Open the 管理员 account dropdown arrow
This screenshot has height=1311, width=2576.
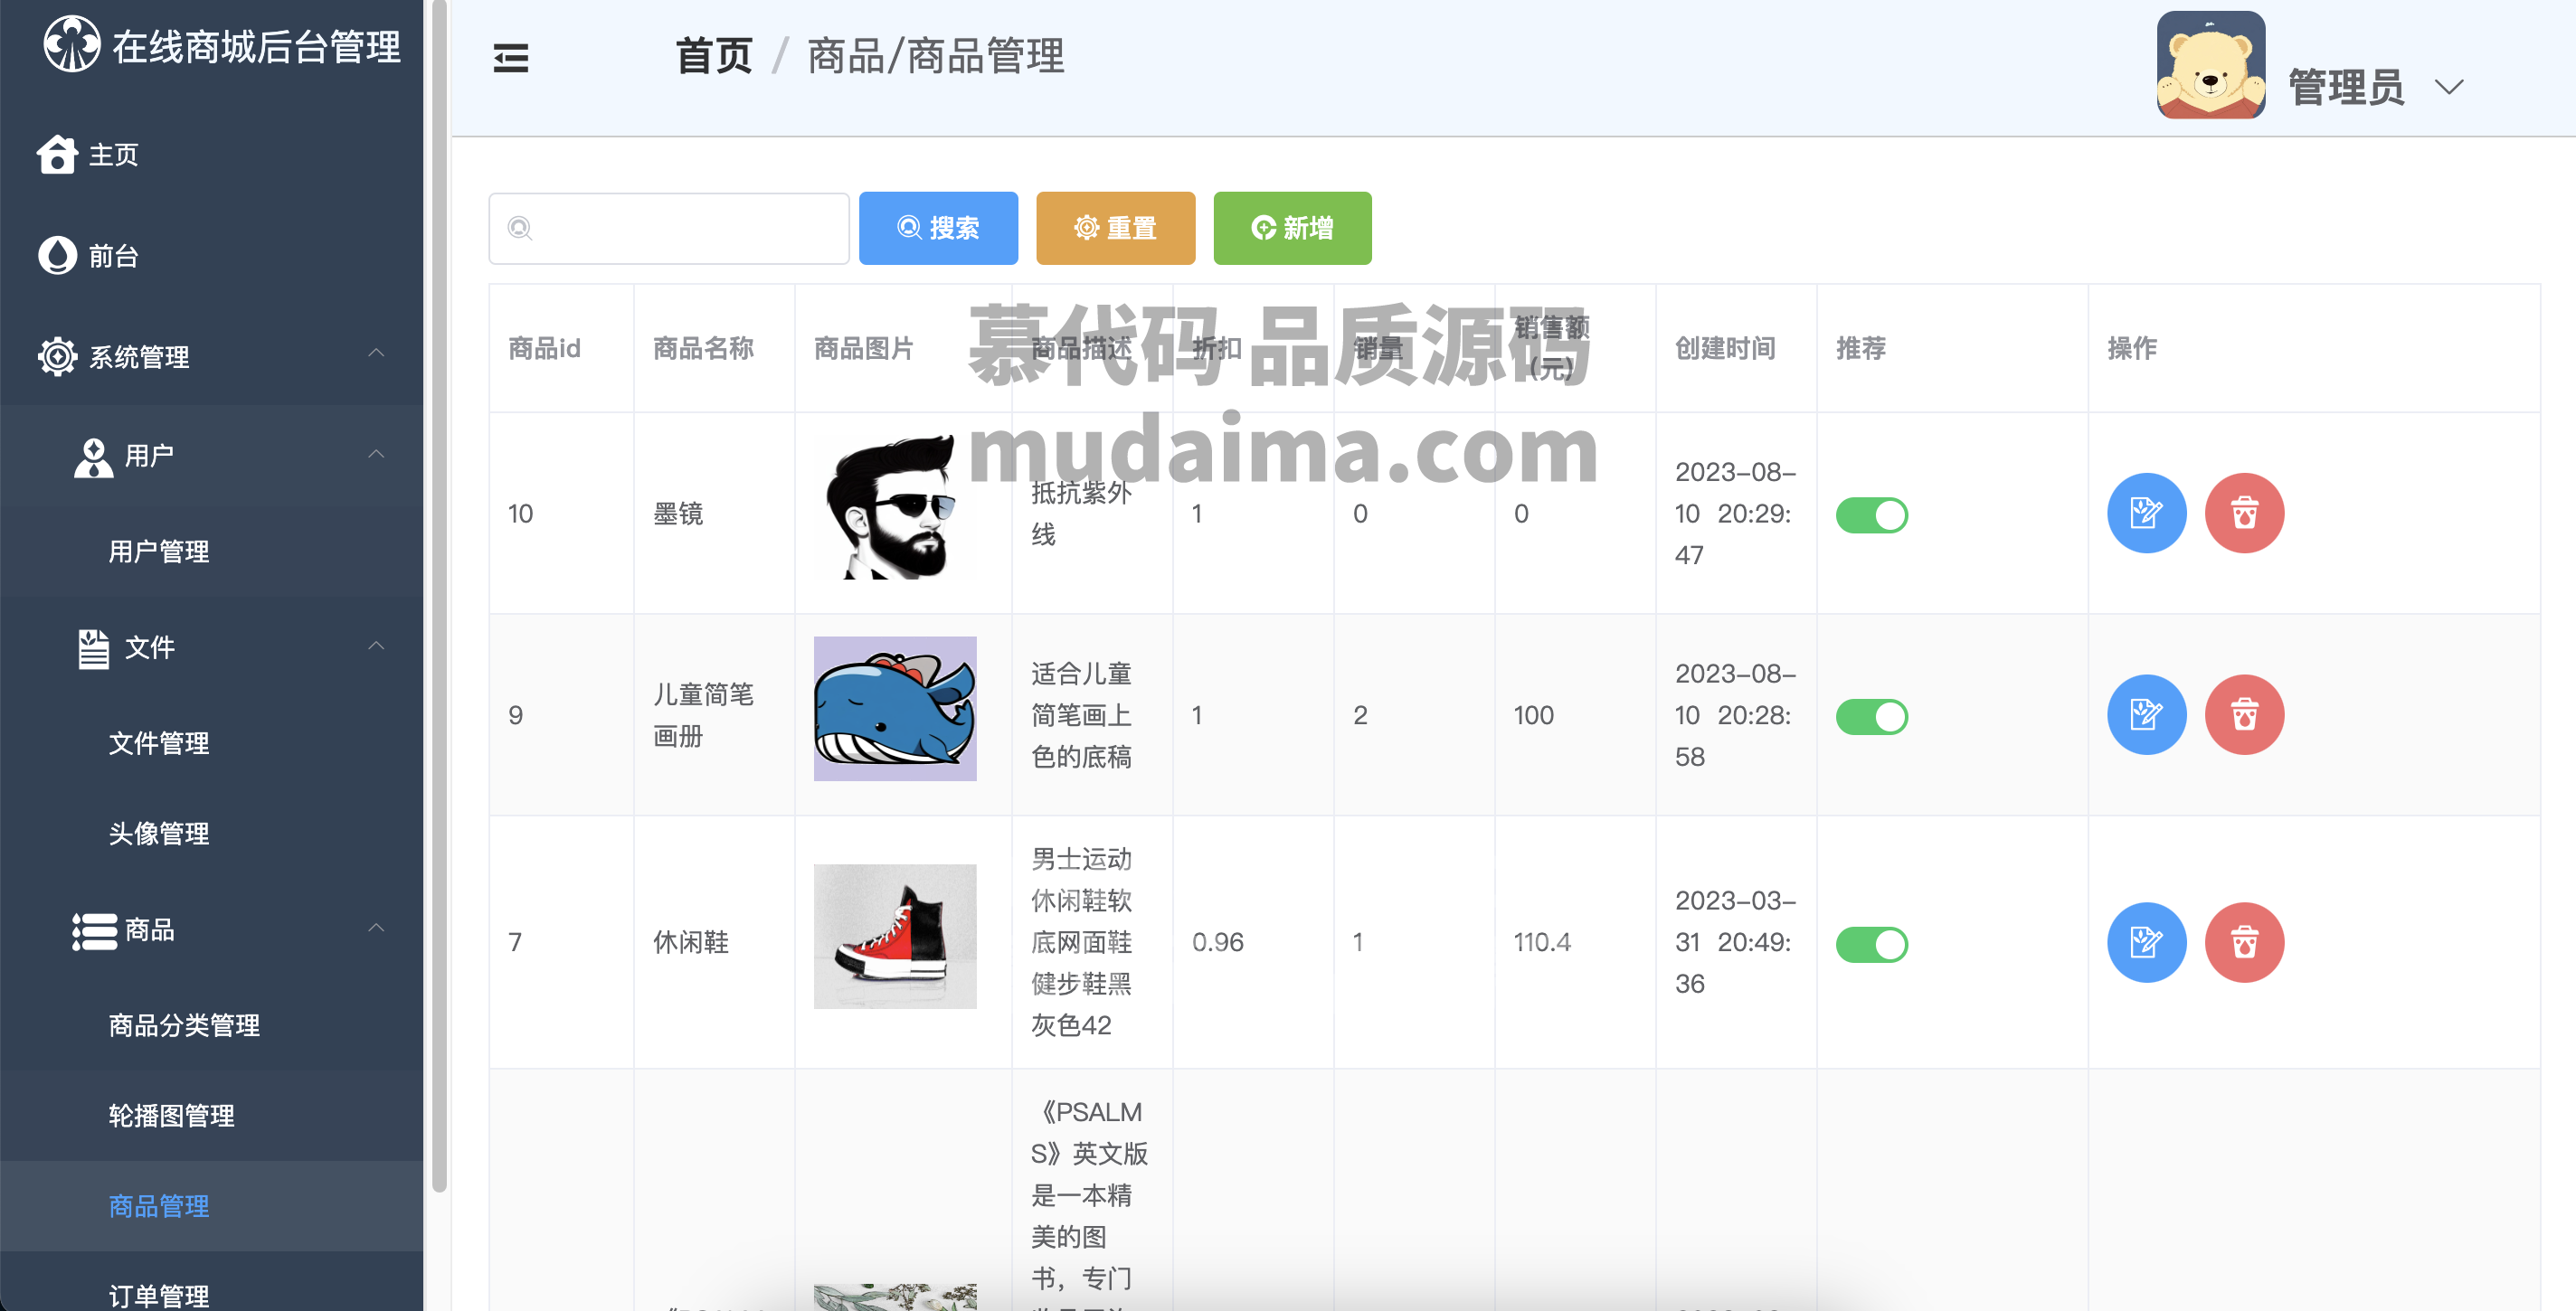2448,88
